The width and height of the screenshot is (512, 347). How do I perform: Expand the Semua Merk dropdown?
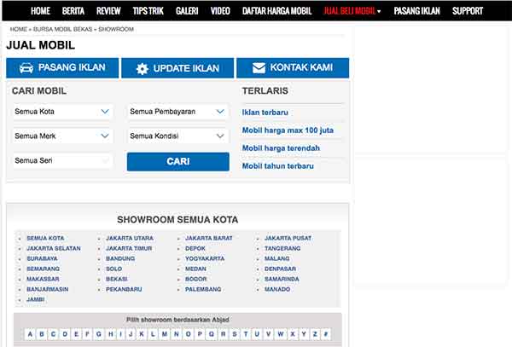click(62, 136)
